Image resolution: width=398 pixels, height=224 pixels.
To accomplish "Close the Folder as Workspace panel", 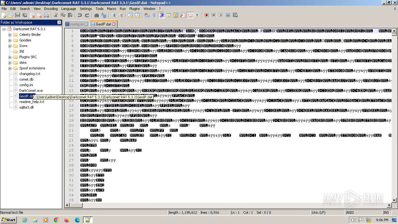I will (59, 22).
